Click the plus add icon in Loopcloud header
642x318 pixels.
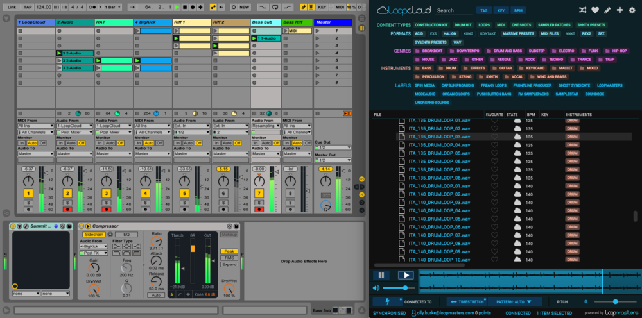point(620,10)
